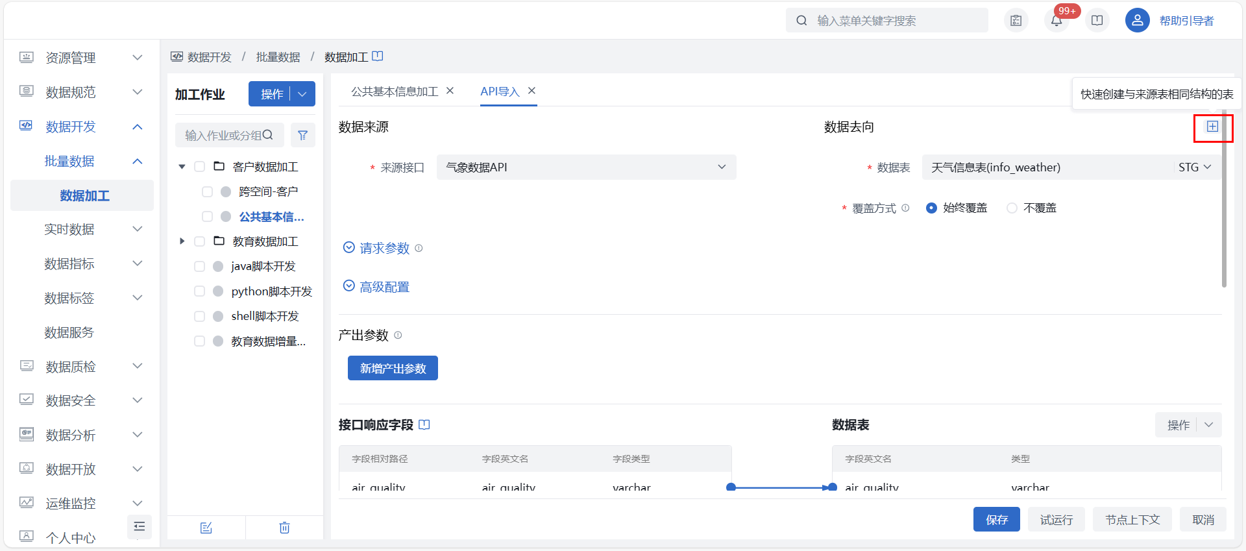Screen dimensions: 1246x551
Task: Open help icon beside 接口响应字段
Action: pyautogui.click(x=424, y=424)
